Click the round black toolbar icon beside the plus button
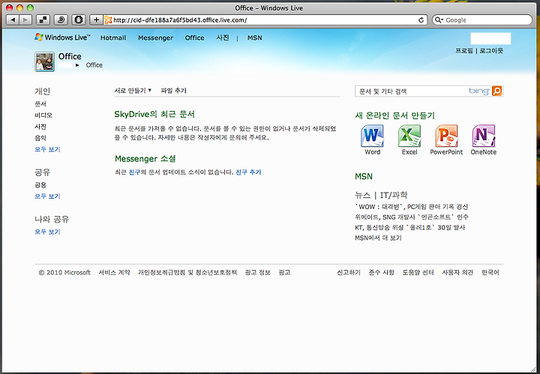540x374 pixels. pos(79,20)
